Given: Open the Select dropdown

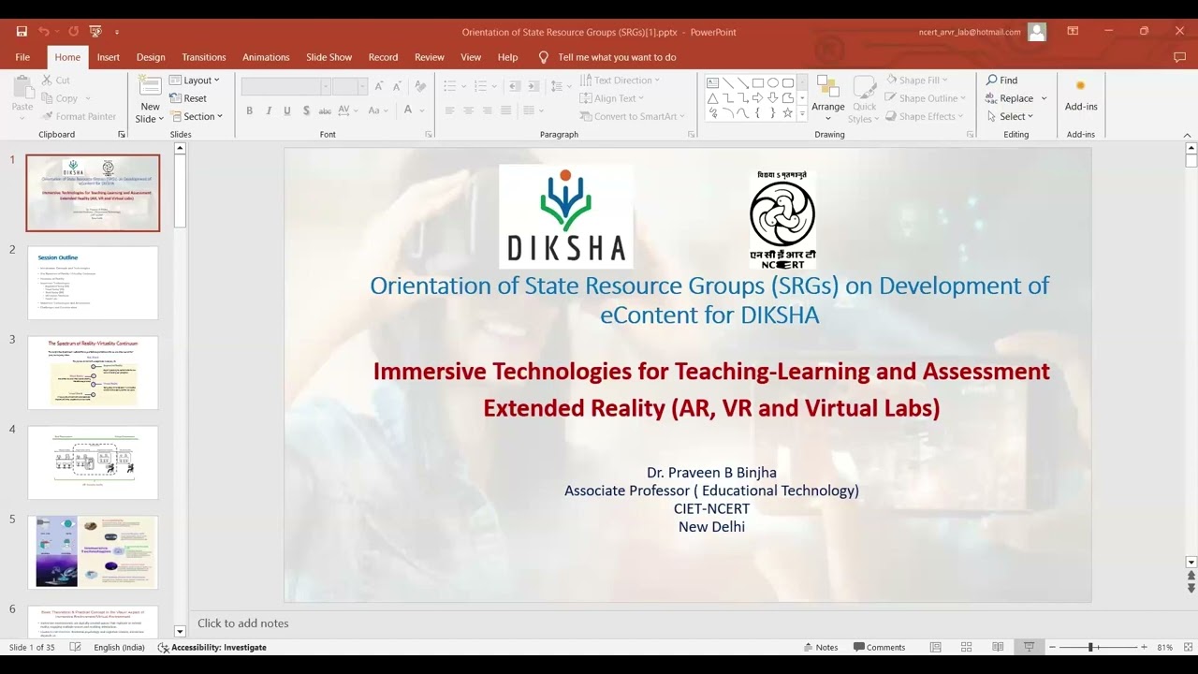Looking at the screenshot, I should 1010,117.
